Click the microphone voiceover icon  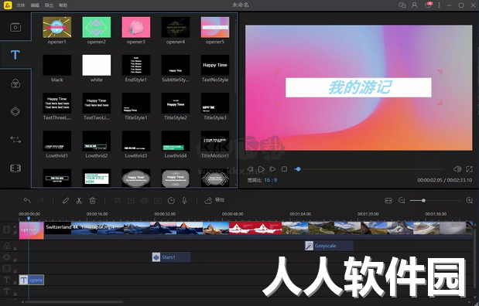tap(184, 200)
